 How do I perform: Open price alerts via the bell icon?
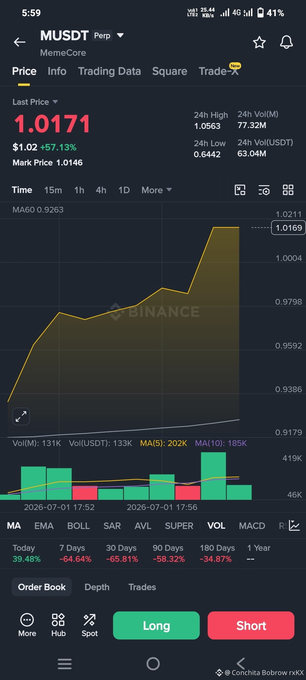point(286,42)
